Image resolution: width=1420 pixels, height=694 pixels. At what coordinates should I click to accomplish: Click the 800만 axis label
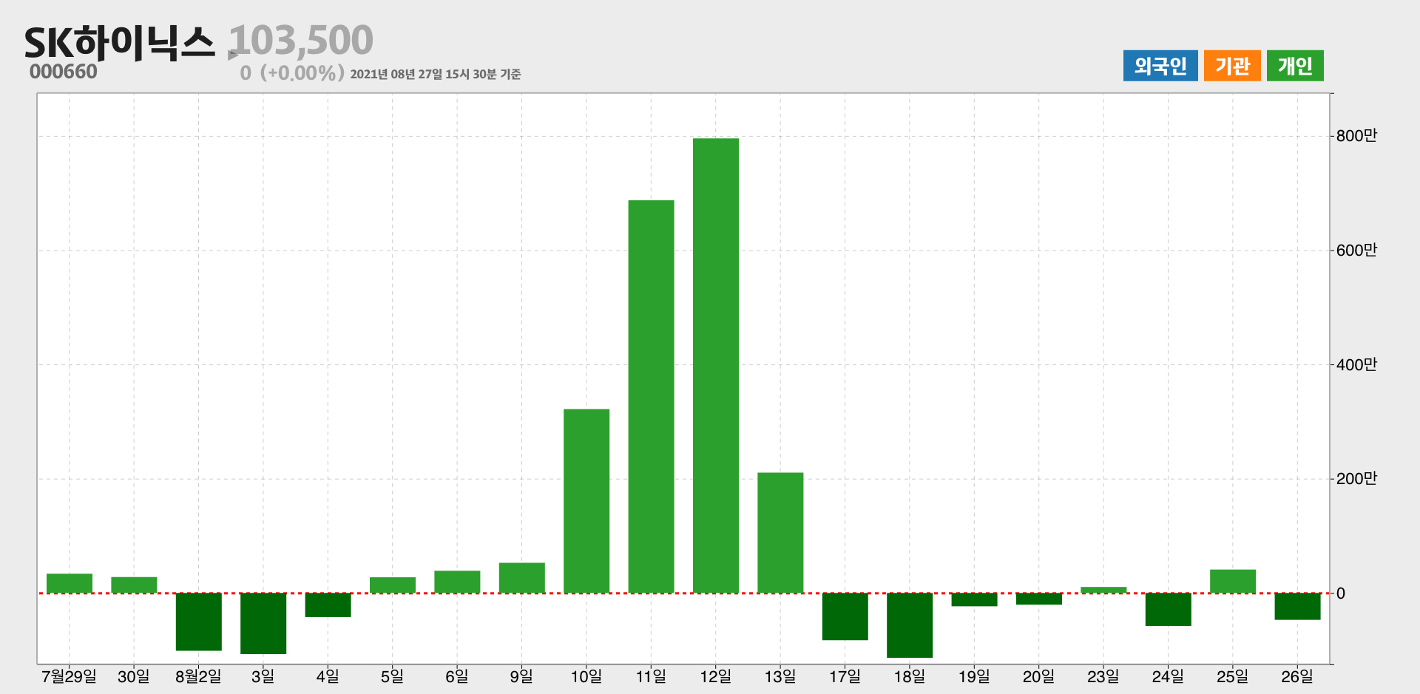pos(1356,136)
